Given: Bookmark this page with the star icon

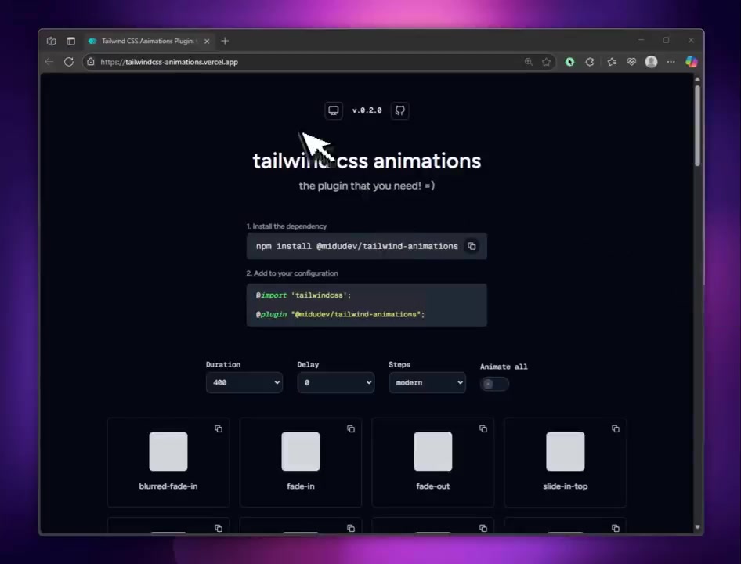Looking at the screenshot, I should point(547,62).
